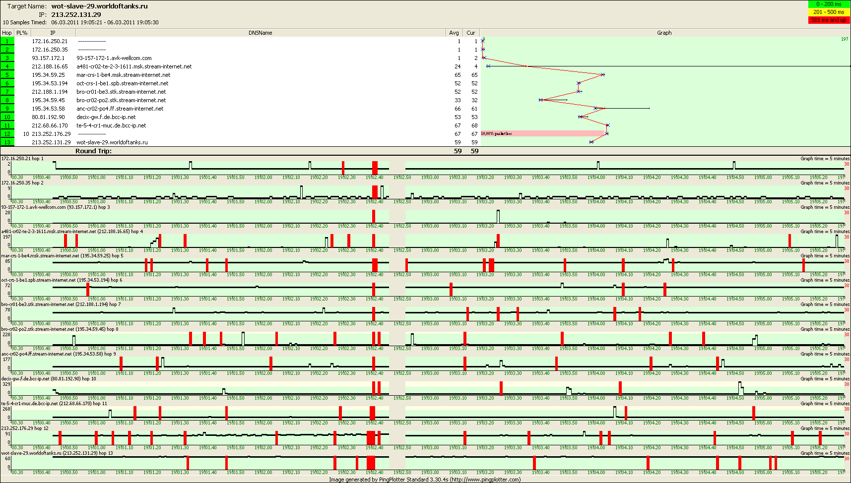Click DNS name mar-crs-1-be4.msk.stream-internet.net in table
851x483 pixels.
[x=123, y=75]
